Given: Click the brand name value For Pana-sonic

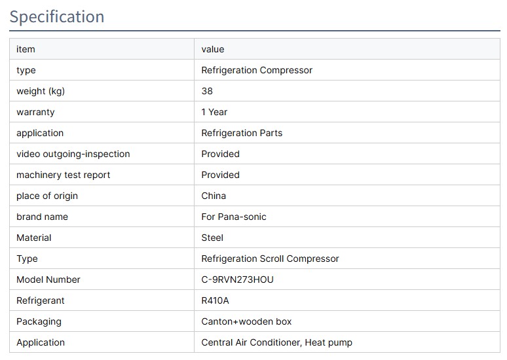Looking at the screenshot, I should [234, 217].
